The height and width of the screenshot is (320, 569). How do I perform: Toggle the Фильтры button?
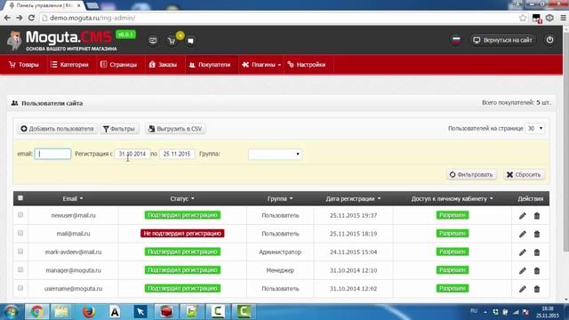tap(119, 129)
